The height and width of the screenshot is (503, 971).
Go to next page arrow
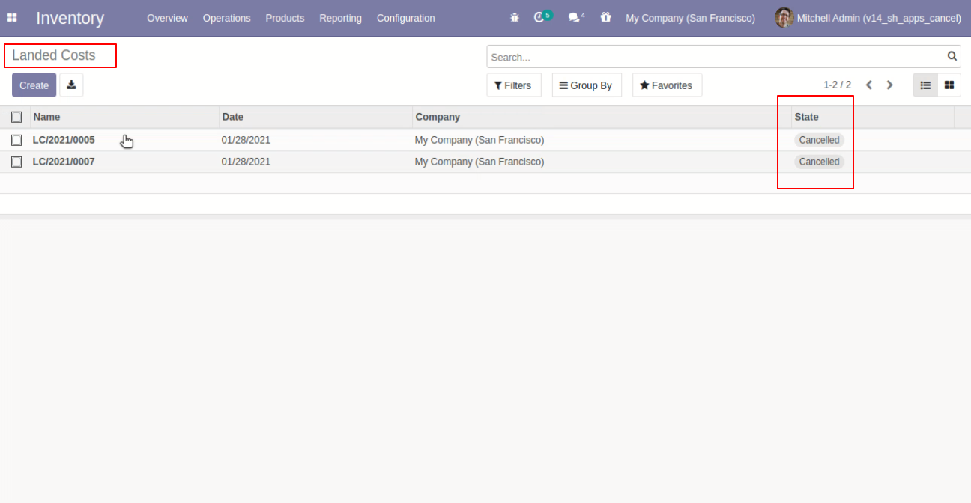pyautogui.click(x=890, y=85)
